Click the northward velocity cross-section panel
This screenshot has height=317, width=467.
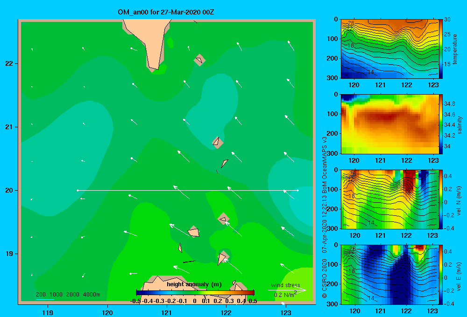pyautogui.click(x=389, y=199)
